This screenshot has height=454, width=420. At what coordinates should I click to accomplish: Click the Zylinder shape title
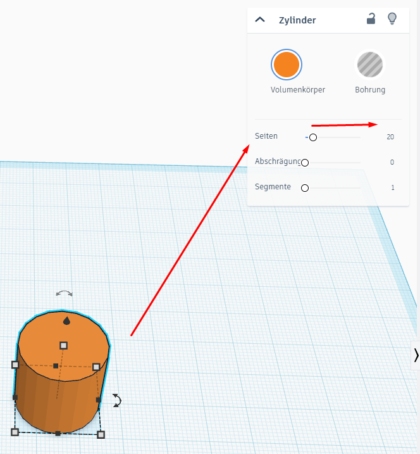tap(297, 20)
